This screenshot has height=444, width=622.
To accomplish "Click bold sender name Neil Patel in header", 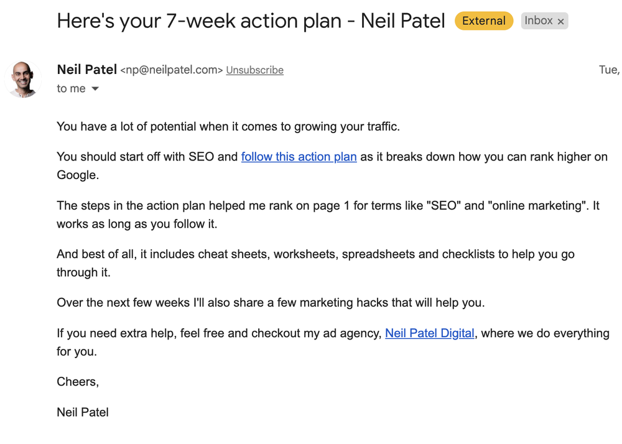I will pos(86,70).
